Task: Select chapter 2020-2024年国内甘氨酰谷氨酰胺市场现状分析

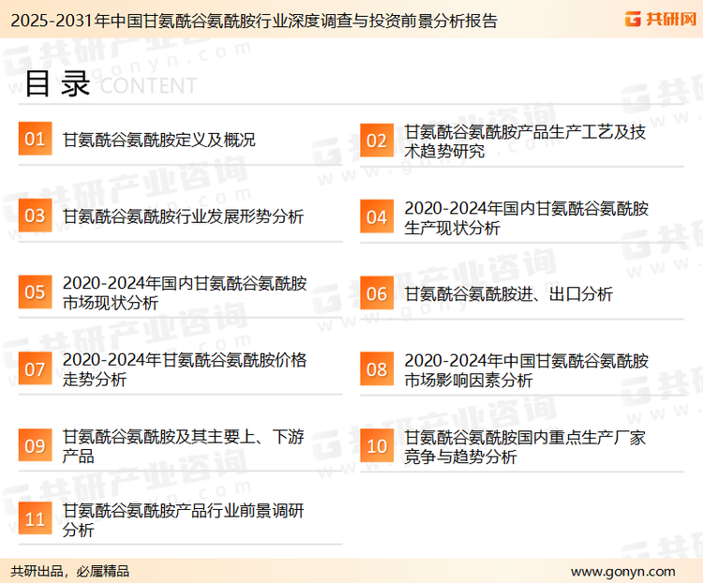Action: click(185, 292)
